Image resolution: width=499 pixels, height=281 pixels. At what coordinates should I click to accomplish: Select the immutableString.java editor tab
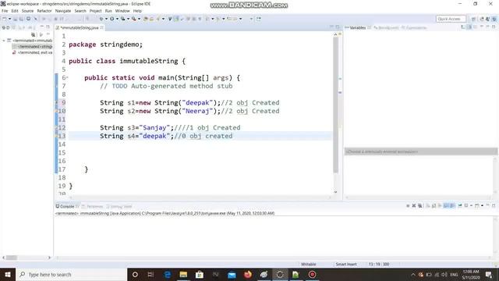[80, 28]
